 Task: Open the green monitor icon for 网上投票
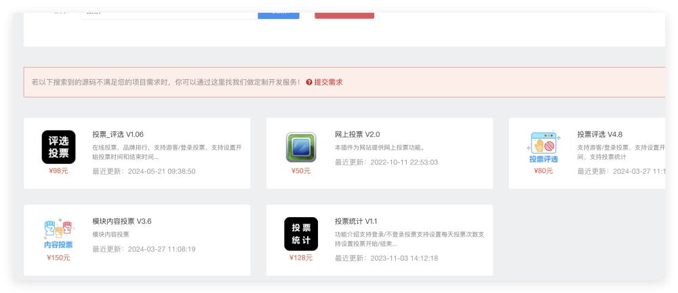pyautogui.click(x=301, y=147)
